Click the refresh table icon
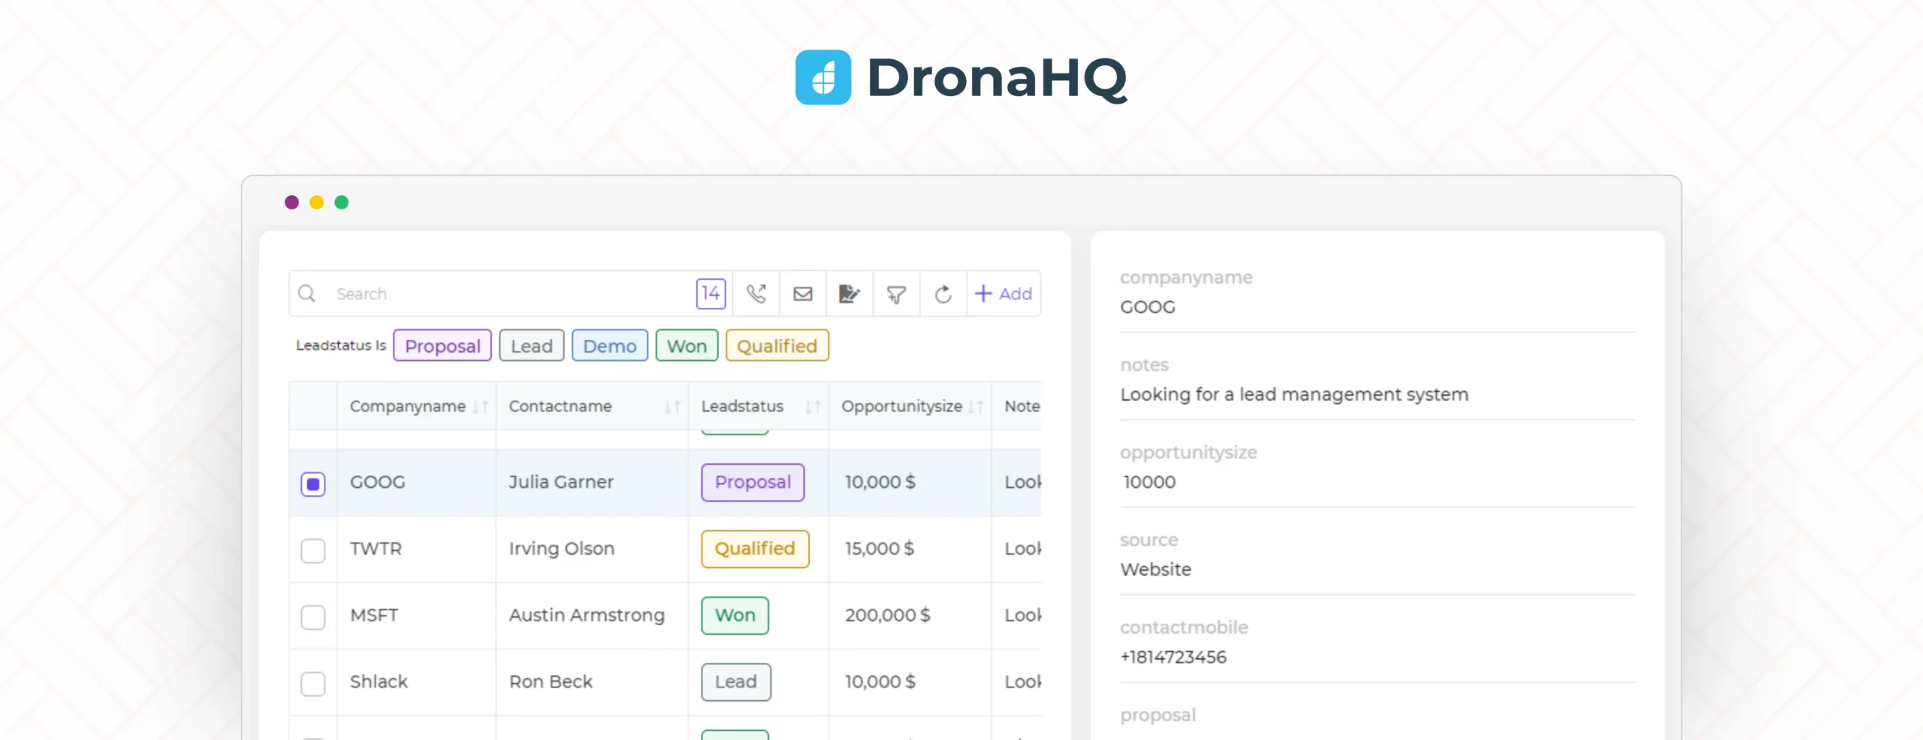Image resolution: width=1923 pixels, height=740 pixels. 943,294
